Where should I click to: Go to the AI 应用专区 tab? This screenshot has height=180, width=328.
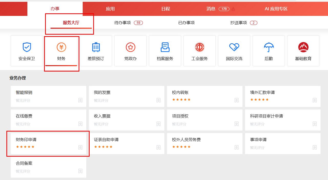276,9
